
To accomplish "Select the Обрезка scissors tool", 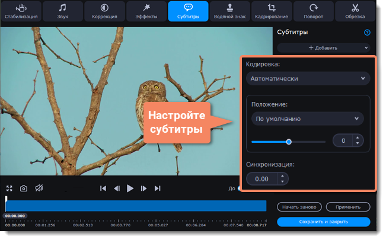I will 355,8.
